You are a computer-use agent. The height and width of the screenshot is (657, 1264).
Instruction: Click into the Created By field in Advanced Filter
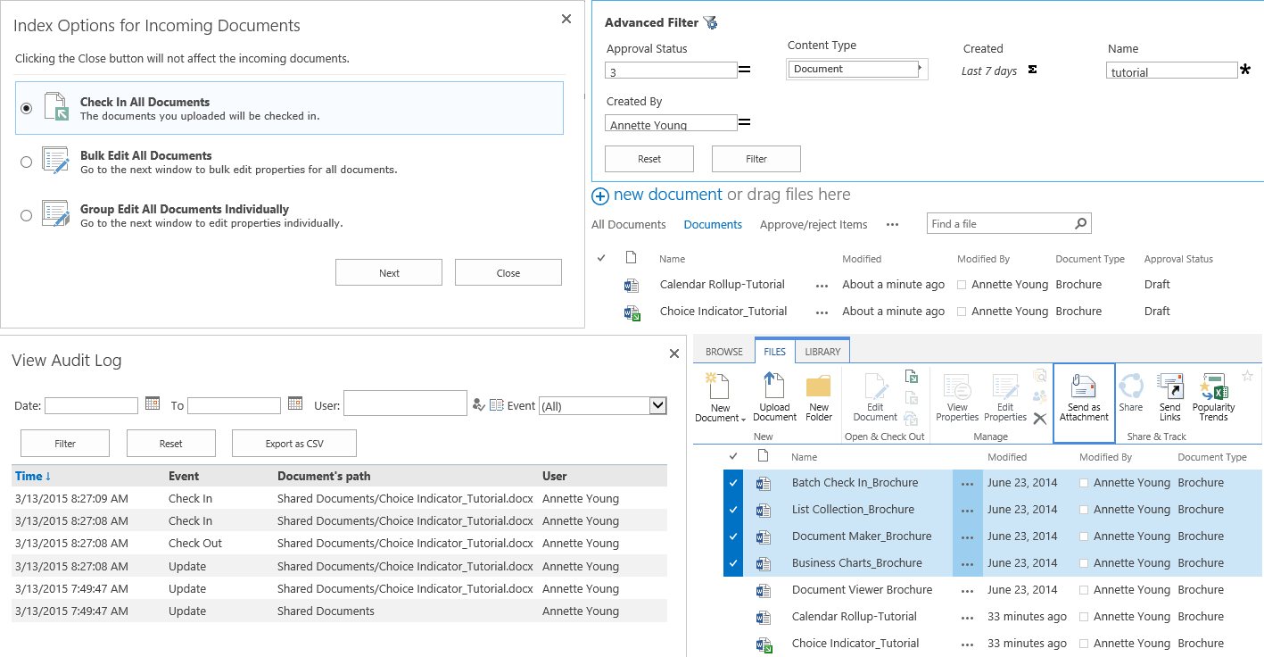(671, 123)
